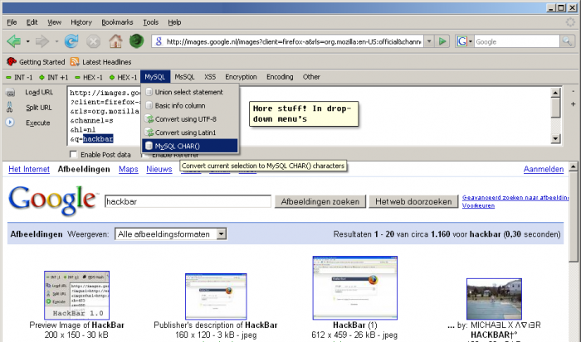Select Union select statement menu entry
Screen dimensions: 581x342
coord(190,92)
